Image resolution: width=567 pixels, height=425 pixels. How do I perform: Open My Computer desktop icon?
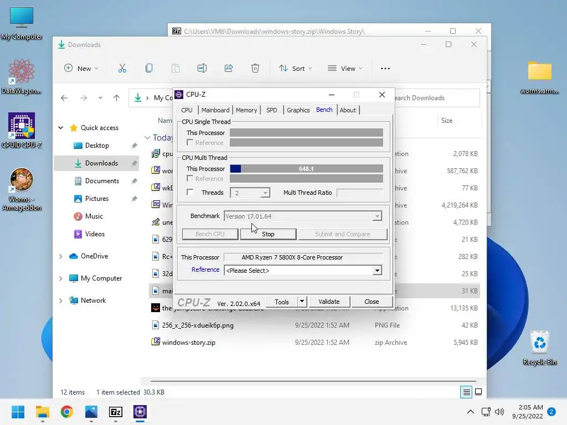[x=22, y=23]
